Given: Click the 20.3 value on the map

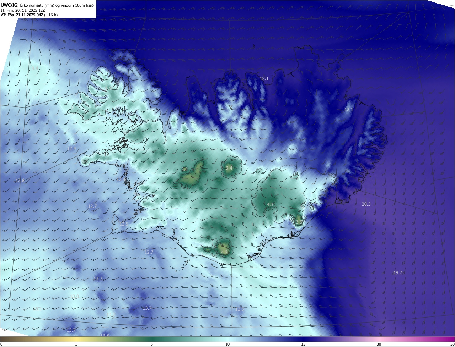Looking at the screenshot, I should [366, 204].
